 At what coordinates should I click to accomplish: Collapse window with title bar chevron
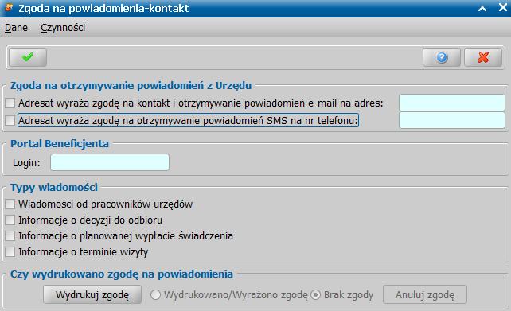coord(482,9)
